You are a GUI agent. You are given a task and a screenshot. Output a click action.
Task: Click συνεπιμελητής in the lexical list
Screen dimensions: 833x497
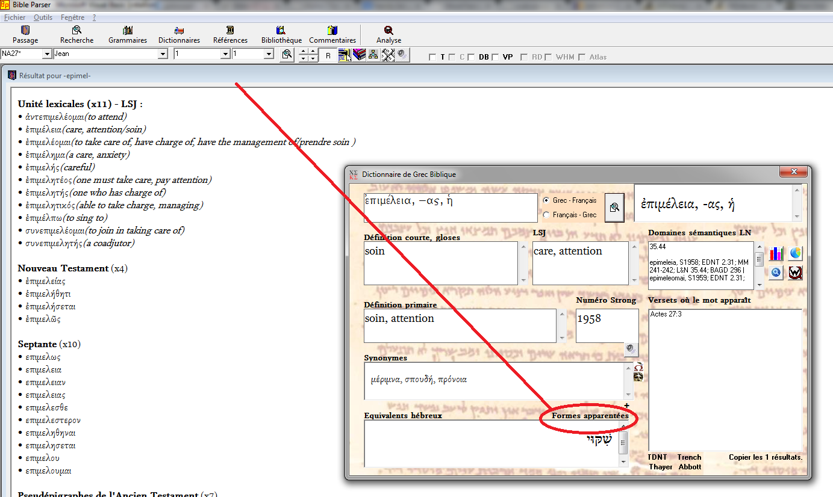click(54, 243)
